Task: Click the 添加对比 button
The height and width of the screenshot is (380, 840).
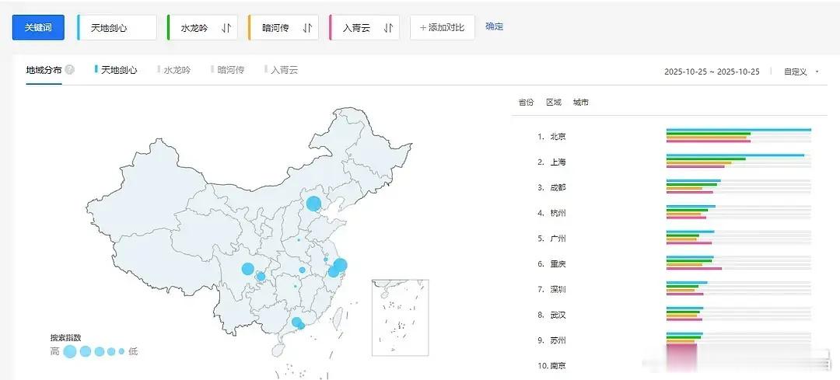Action: 443,27
